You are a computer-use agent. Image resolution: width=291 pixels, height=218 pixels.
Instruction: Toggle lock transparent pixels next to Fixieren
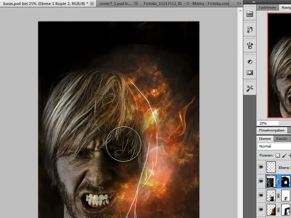[x=278, y=156]
